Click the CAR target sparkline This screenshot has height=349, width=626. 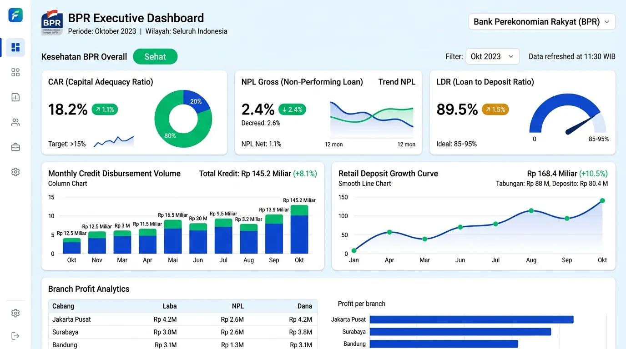pyautogui.click(x=114, y=141)
